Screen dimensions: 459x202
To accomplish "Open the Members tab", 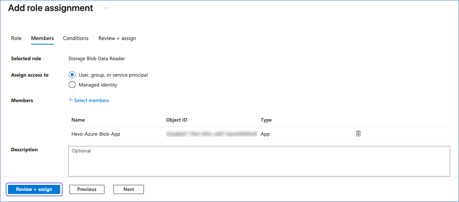I will (x=42, y=38).
